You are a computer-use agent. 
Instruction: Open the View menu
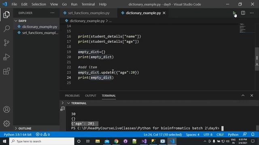click(54, 4)
